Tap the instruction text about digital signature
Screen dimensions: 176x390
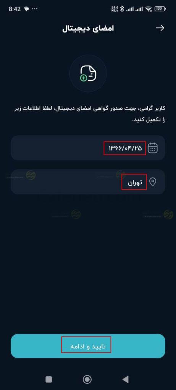(89, 114)
